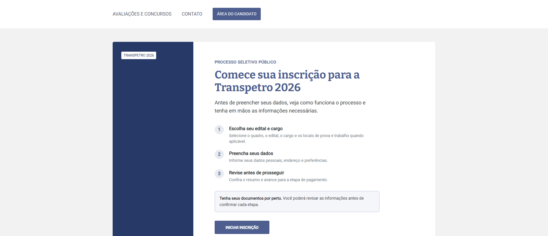Go to the Contato page

point(192,14)
